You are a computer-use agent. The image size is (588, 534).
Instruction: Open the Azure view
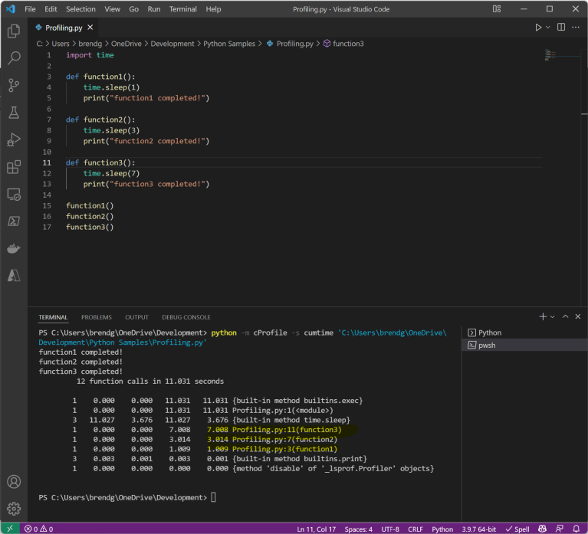point(14,276)
